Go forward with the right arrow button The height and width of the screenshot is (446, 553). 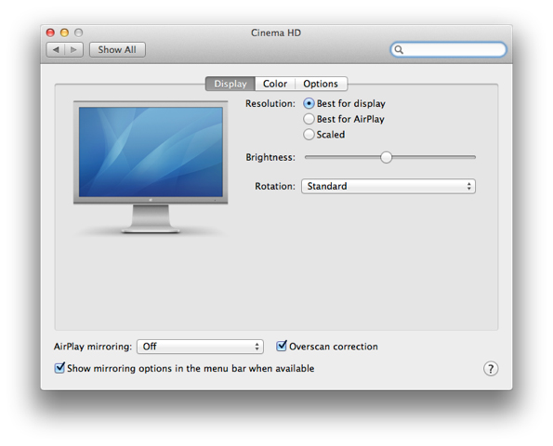pos(74,50)
